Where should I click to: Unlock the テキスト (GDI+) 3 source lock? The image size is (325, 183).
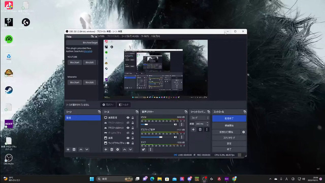point(132,128)
